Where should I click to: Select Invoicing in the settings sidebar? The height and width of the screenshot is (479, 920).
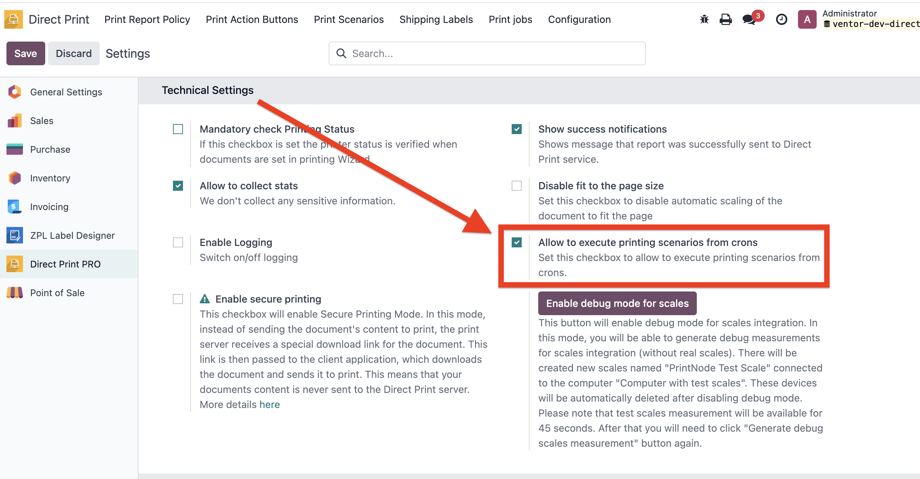point(69,207)
